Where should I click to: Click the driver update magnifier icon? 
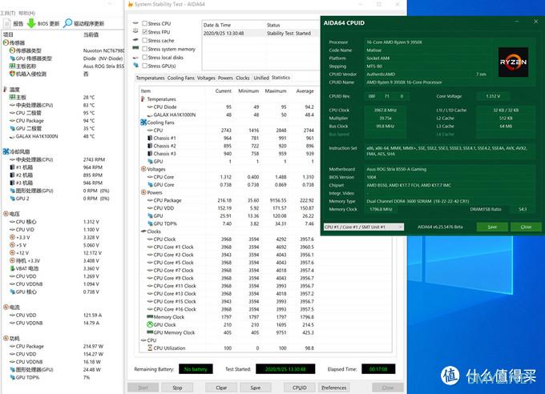pyautogui.click(x=68, y=23)
